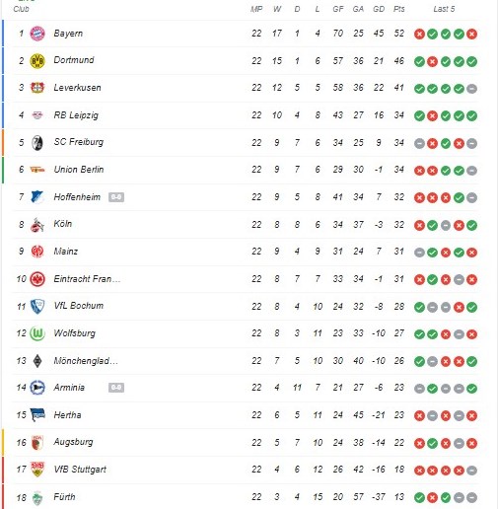
Task: Select the Fürth row at bottom
Action: pos(246,496)
